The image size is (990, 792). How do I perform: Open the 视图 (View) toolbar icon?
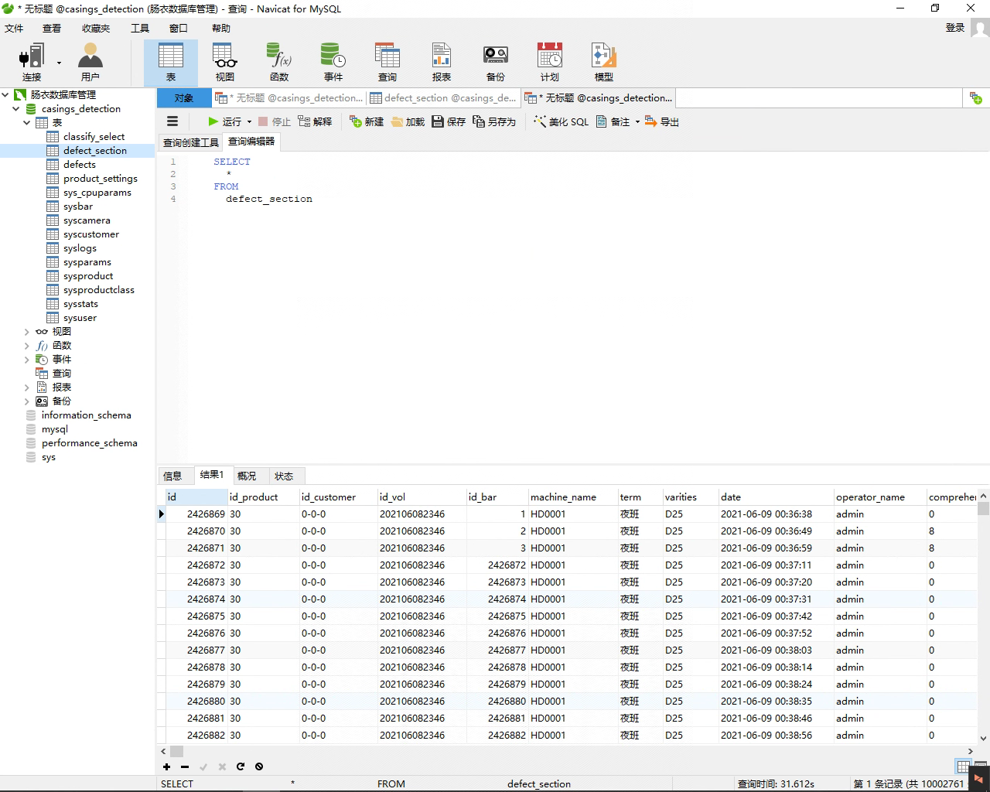[x=225, y=63]
